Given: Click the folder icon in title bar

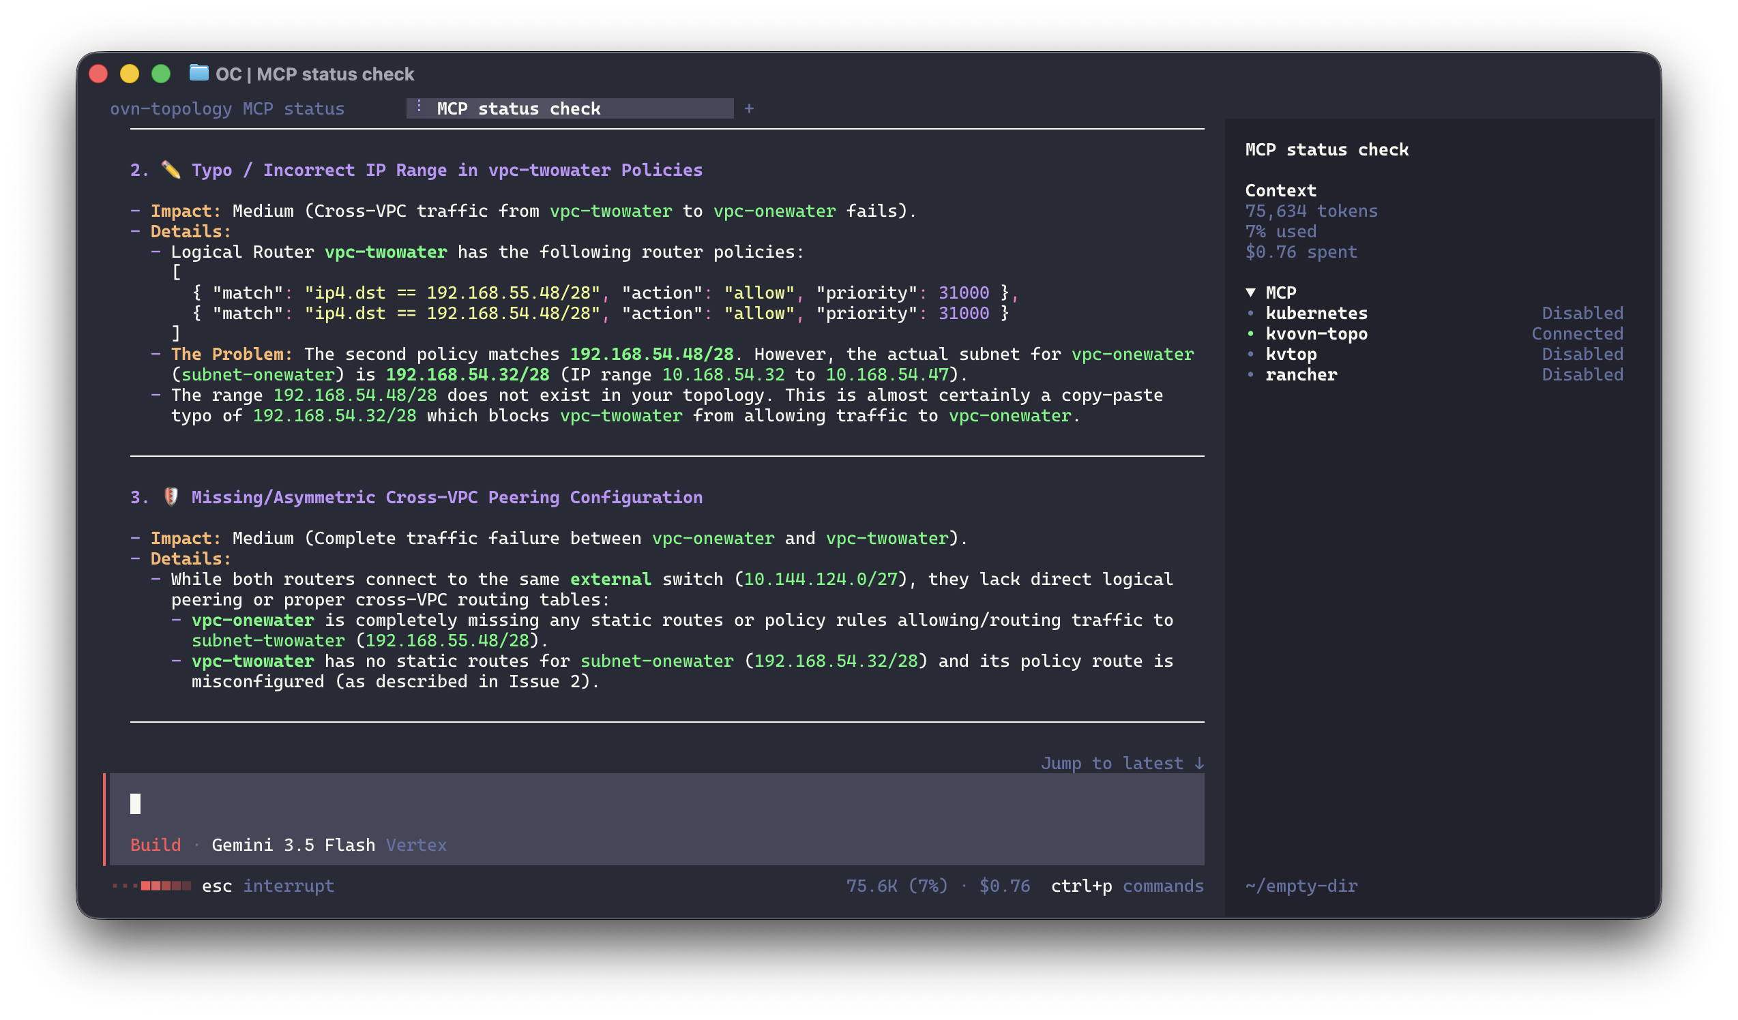Looking at the screenshot, I should coord(198,73).
